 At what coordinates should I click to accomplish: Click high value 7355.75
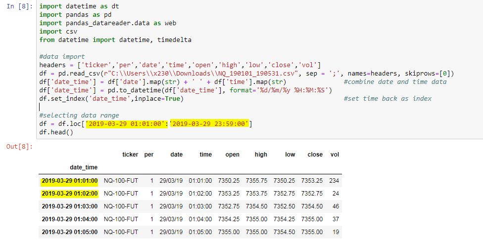[x=256, y=181]
